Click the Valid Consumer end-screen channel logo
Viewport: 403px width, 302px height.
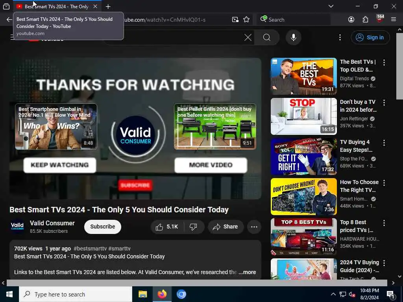[x=136, y=135]
